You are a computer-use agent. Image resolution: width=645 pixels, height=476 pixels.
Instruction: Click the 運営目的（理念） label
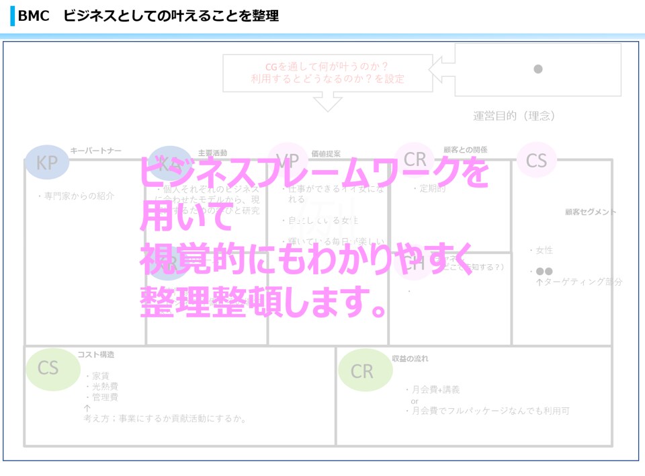514,116
